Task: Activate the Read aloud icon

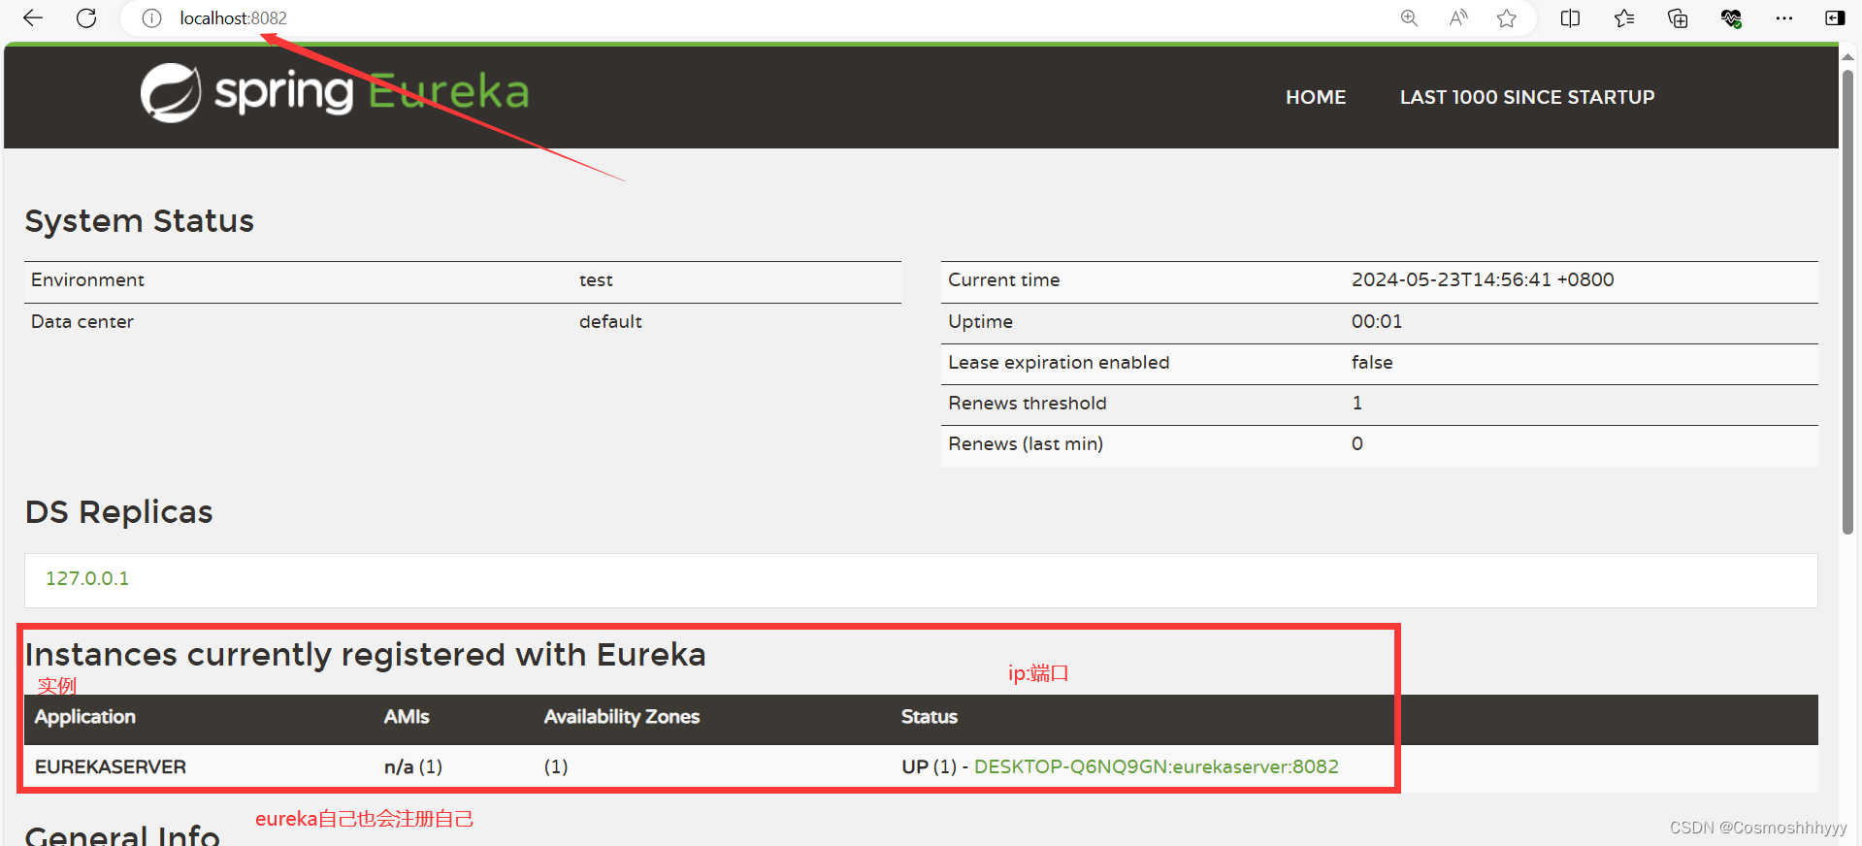Action: [1458, 18]
